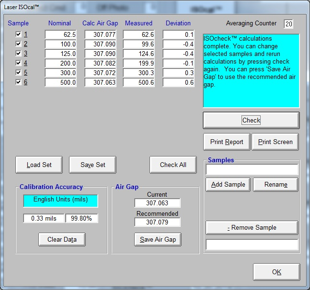The width and height of the screenshot is (310, 290).
Task: Toggle the Sample 2 checkbox
Action: (x=18, y=44)
